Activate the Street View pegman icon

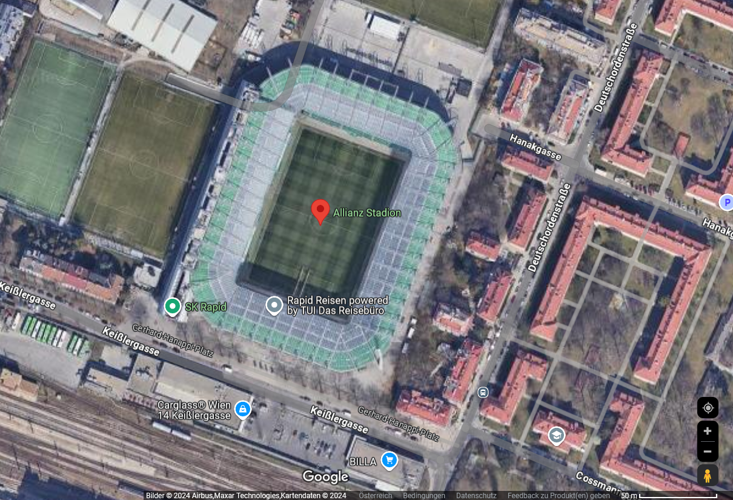tap(708, 476)
